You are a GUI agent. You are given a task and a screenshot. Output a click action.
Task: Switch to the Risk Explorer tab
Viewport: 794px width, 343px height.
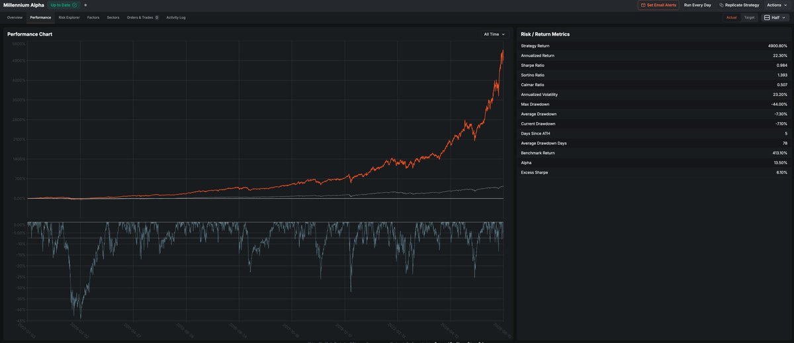(x=69, y=17)
